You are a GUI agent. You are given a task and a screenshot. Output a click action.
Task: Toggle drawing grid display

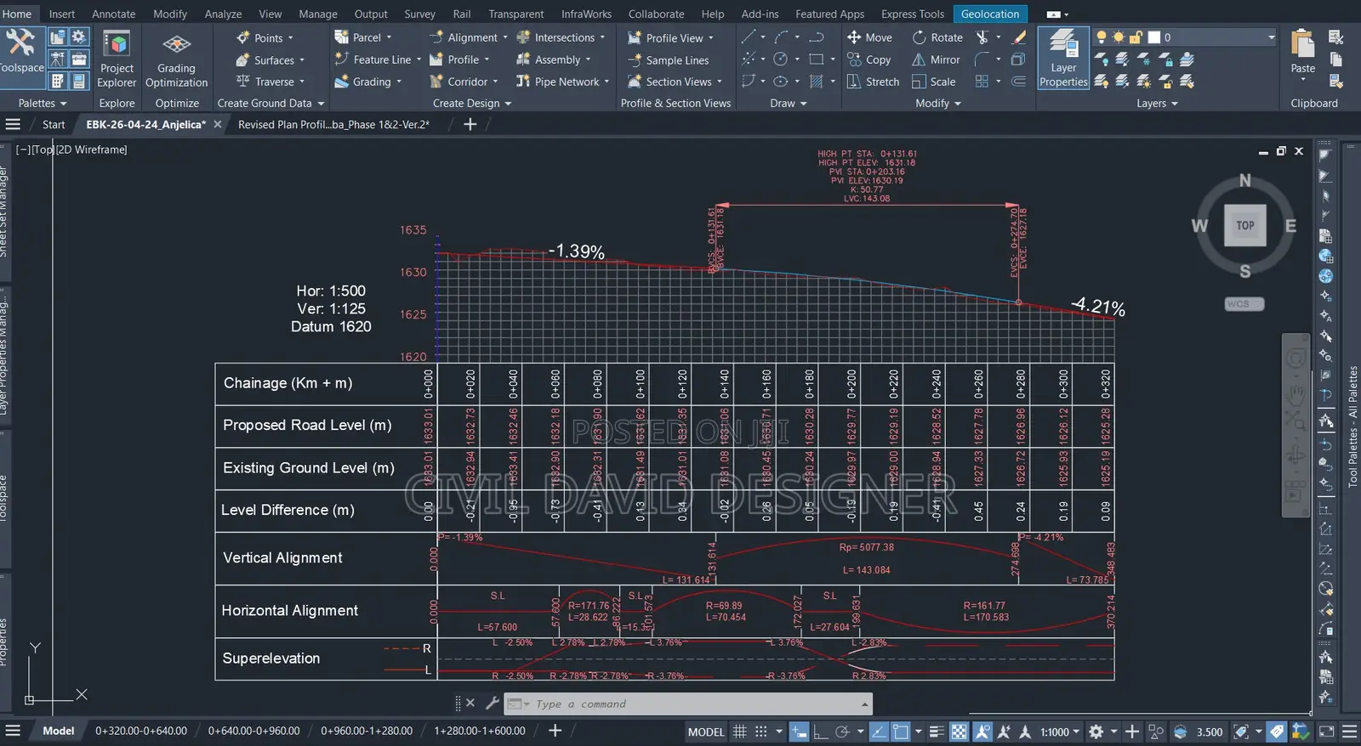coord(740,732)
